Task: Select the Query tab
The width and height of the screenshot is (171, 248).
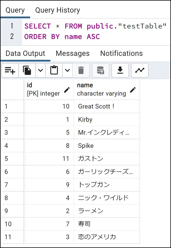Action: 15,10
